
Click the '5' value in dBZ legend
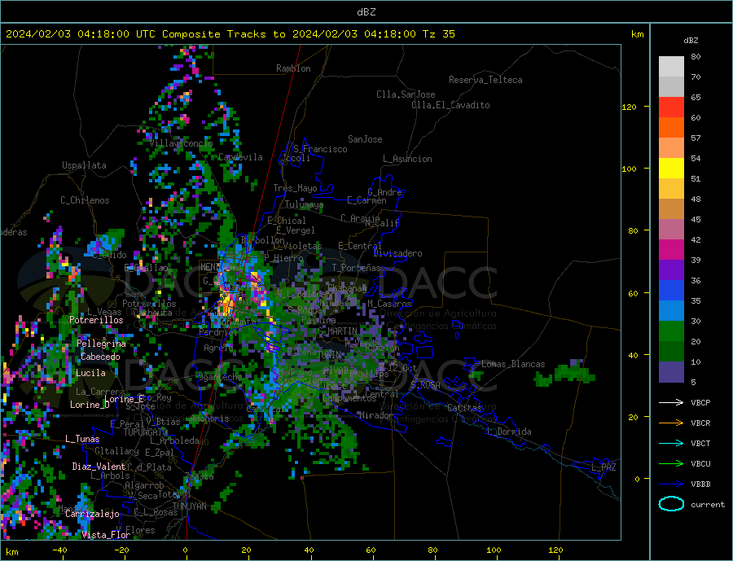coord(693,382)
